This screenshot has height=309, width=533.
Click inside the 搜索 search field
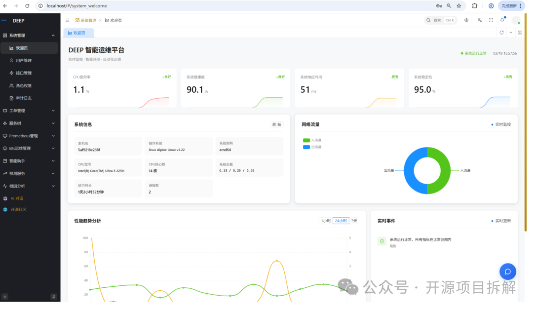[x=439, y=20]
